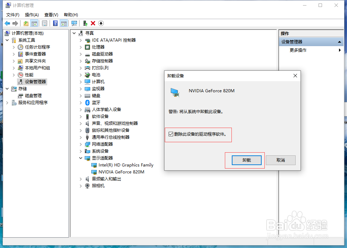Click the Back arrow toolbar icon
This screenshot has width=347, height=248.
(7, 23)
